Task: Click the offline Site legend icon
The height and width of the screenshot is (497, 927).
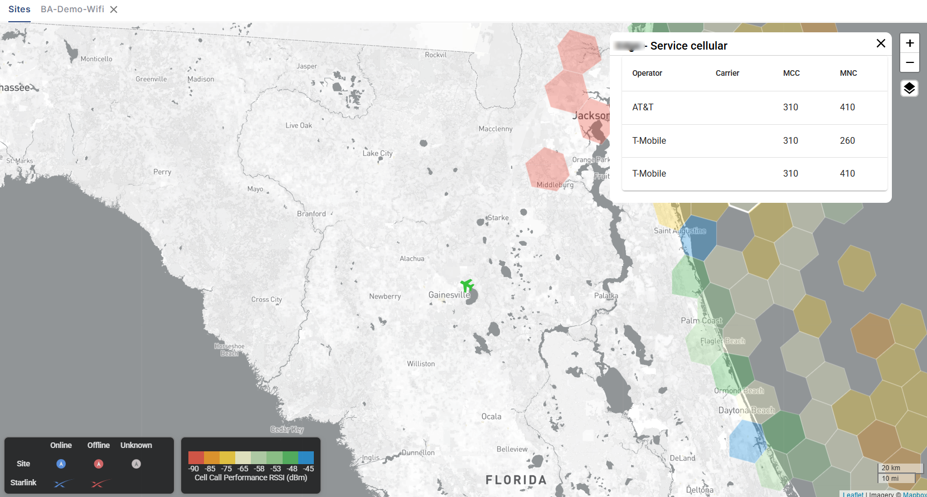Action: click(x=99, y=464)
